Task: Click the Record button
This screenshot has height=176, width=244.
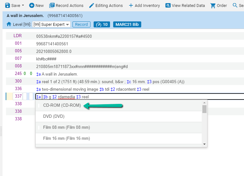Action: (81, 25)
